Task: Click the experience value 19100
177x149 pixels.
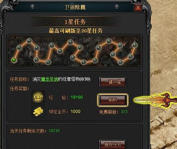Action: pyautogui.click(x=77, y=97)
